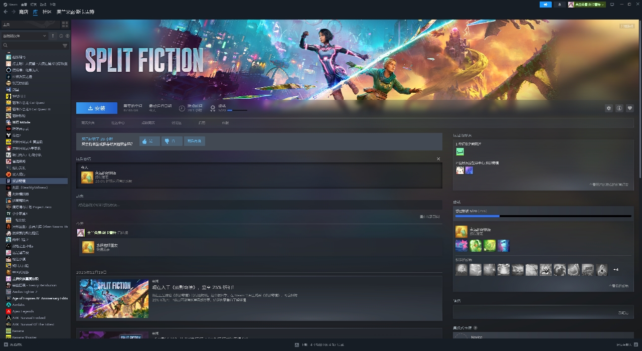Image resolution: width=642 pixels, height=351 pixels.
Task: View all friends who play link
Action: click(x=609, y=185)
